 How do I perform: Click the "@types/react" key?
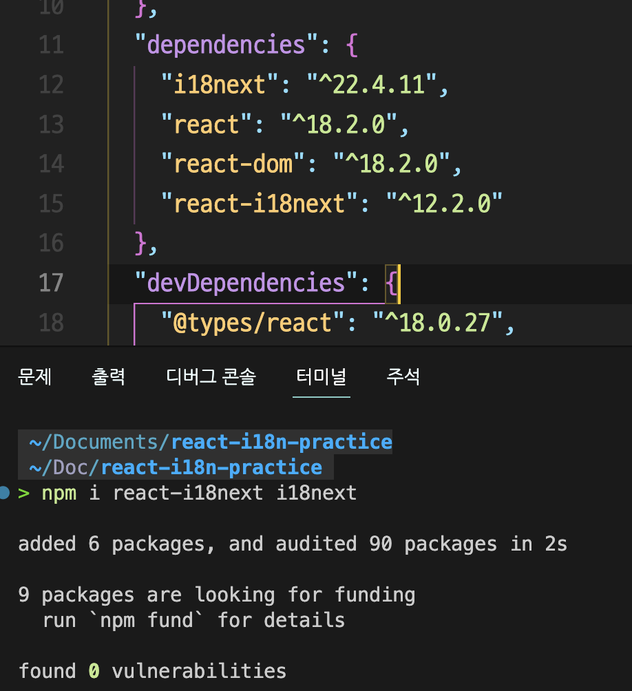pos(253,323)
